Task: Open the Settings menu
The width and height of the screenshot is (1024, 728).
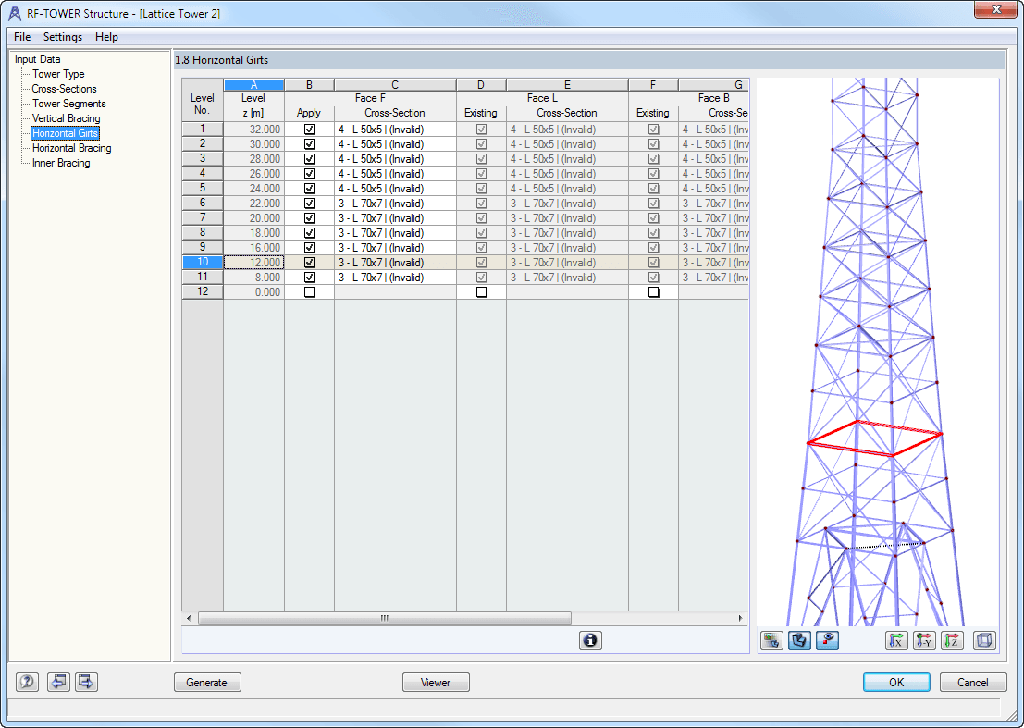Action: pyautogui.click(x=63, y=37)
